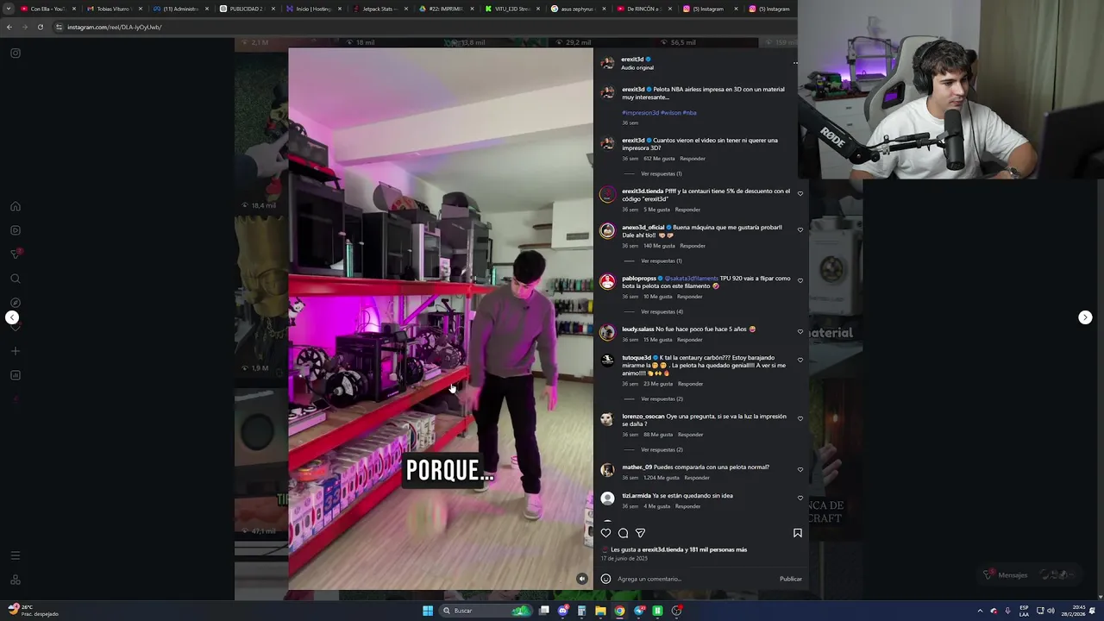1104x621 pixels.
Task: Switch to the 'Con Ella - YouTube' tab
Action: 47,9
